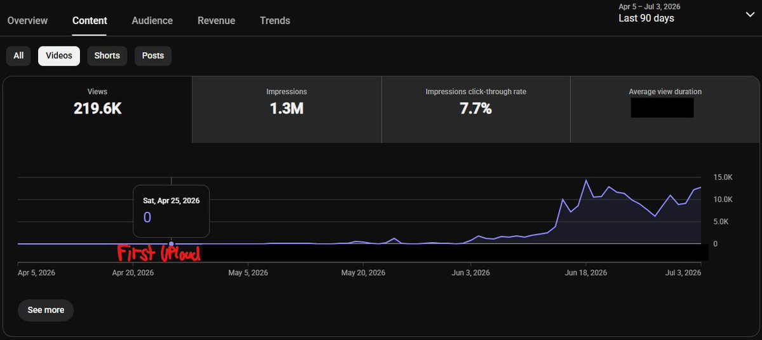The width and height of the screenshot is (762, 340).
Task: Click the 10.0K y-axis label
Action: (723, 200)
